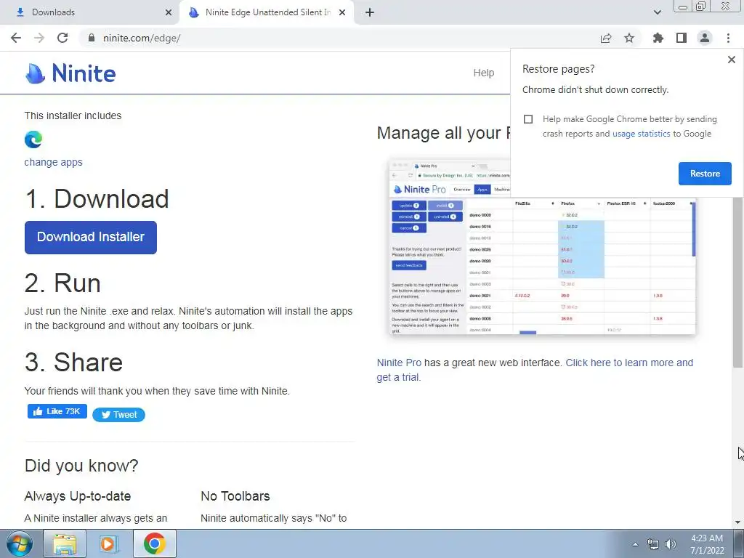
Task: Click the Ninite logo
Action: (x=70, y=73)
